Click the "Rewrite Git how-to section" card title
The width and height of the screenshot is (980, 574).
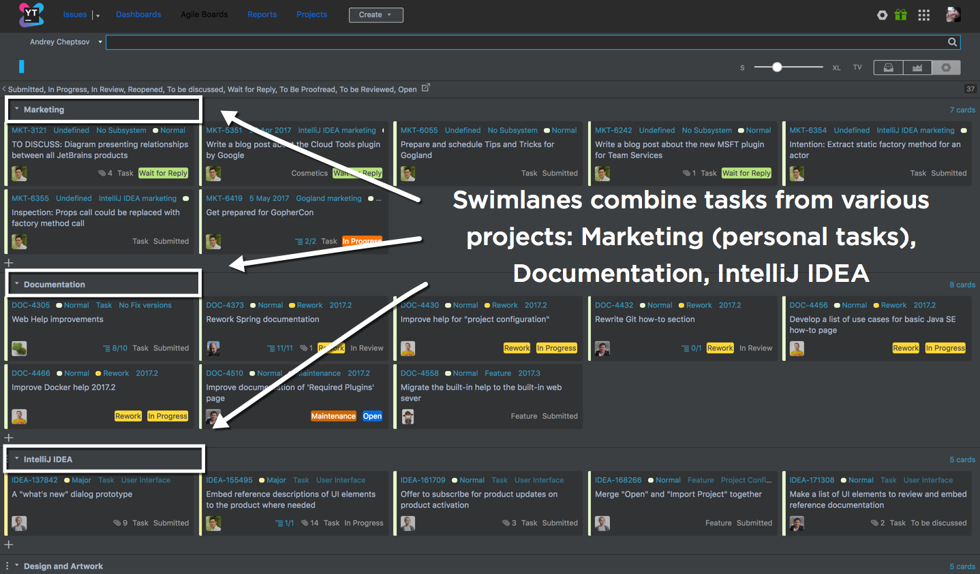point(645,319)
